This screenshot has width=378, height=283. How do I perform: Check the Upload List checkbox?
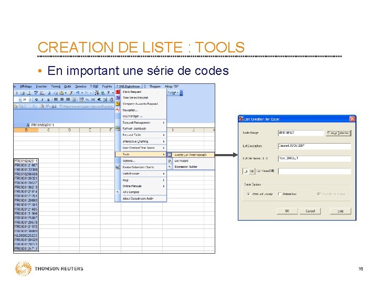[x=280, y=194]
